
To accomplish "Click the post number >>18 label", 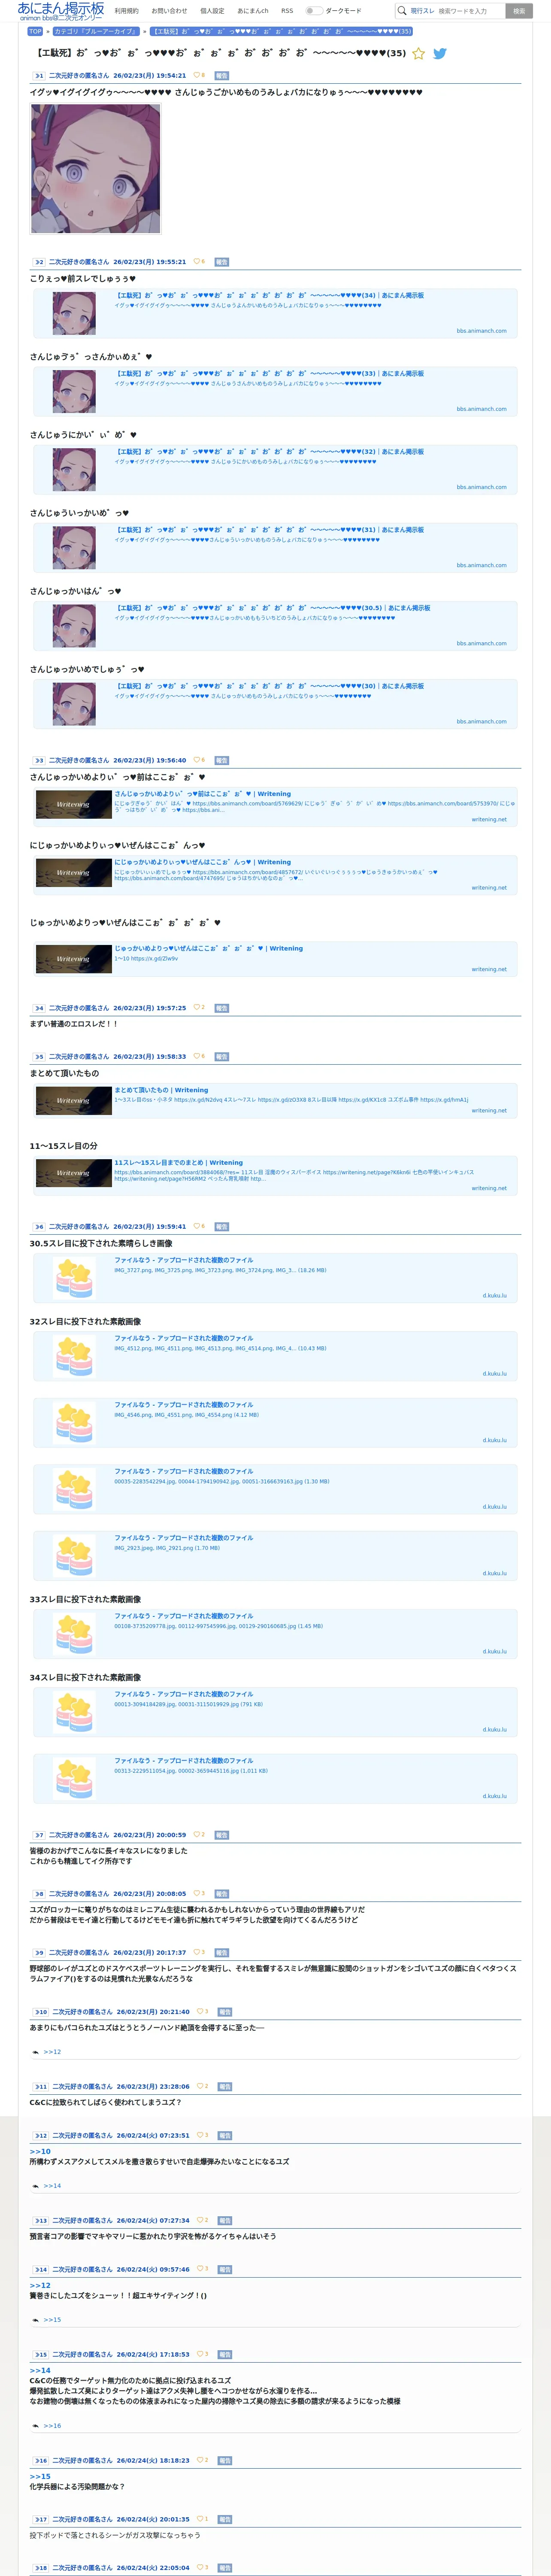I will [x=41, y=2567].
